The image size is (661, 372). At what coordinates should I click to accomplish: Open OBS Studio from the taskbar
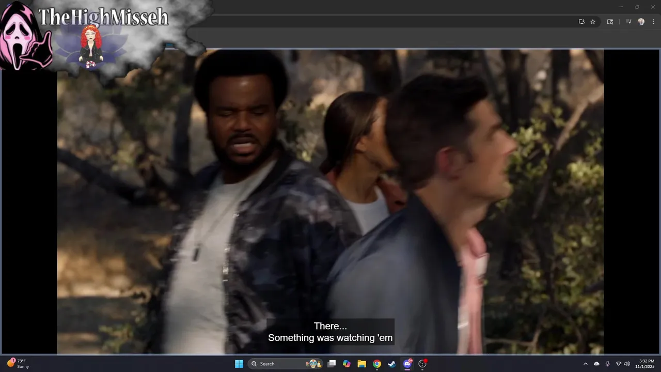[422, 364]
